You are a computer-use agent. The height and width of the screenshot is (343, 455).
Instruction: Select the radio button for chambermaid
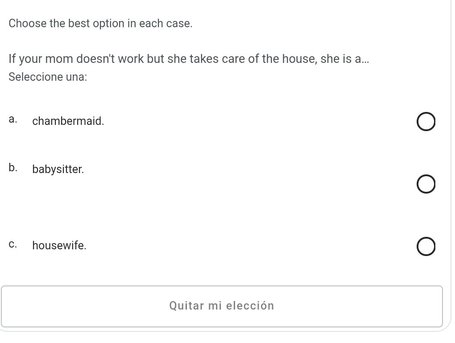(x=426, y=122)
